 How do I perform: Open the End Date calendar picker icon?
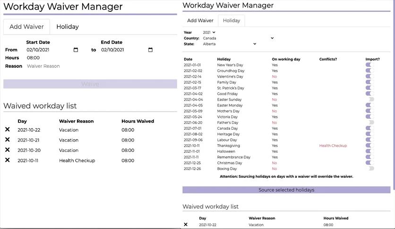(150, 50)
